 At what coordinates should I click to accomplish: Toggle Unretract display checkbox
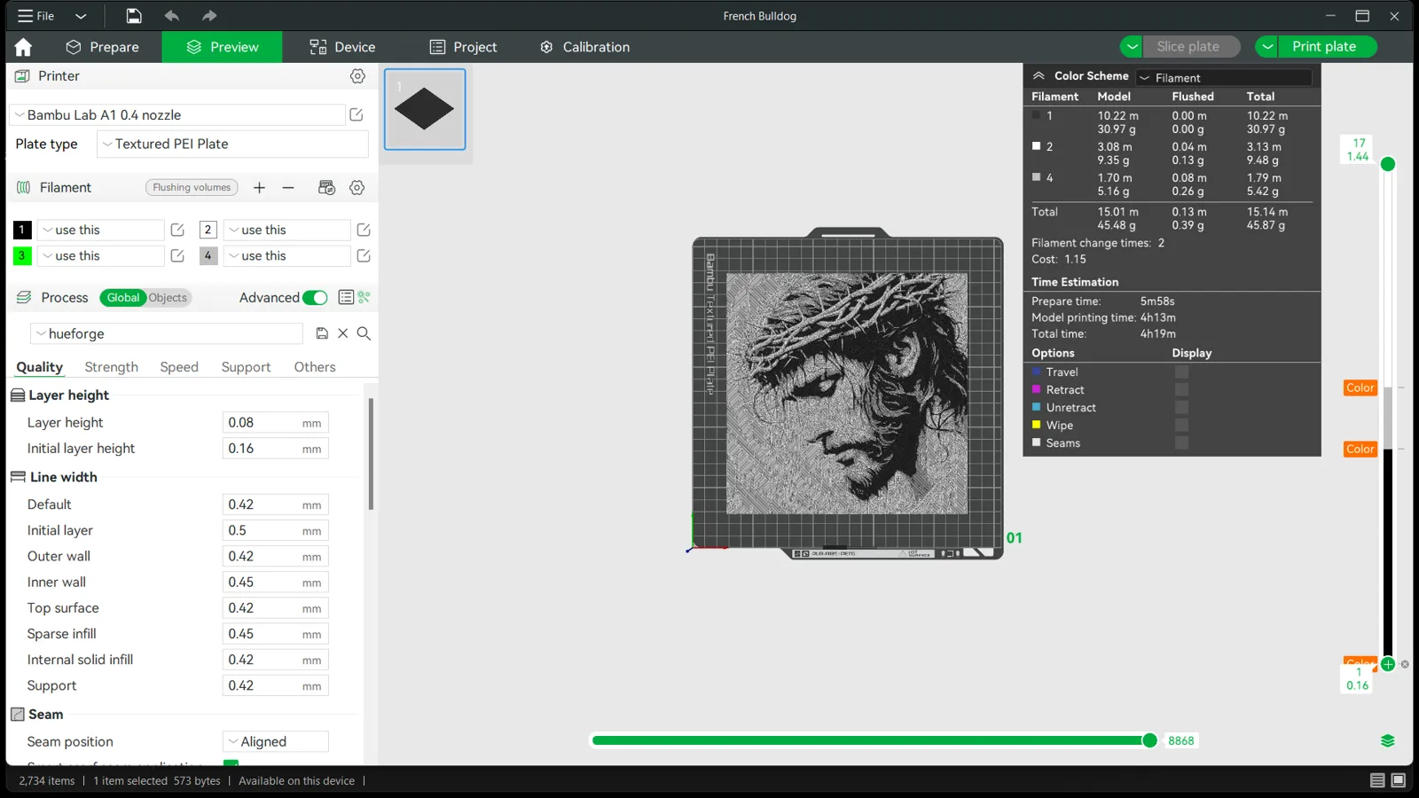point(1181,408)
